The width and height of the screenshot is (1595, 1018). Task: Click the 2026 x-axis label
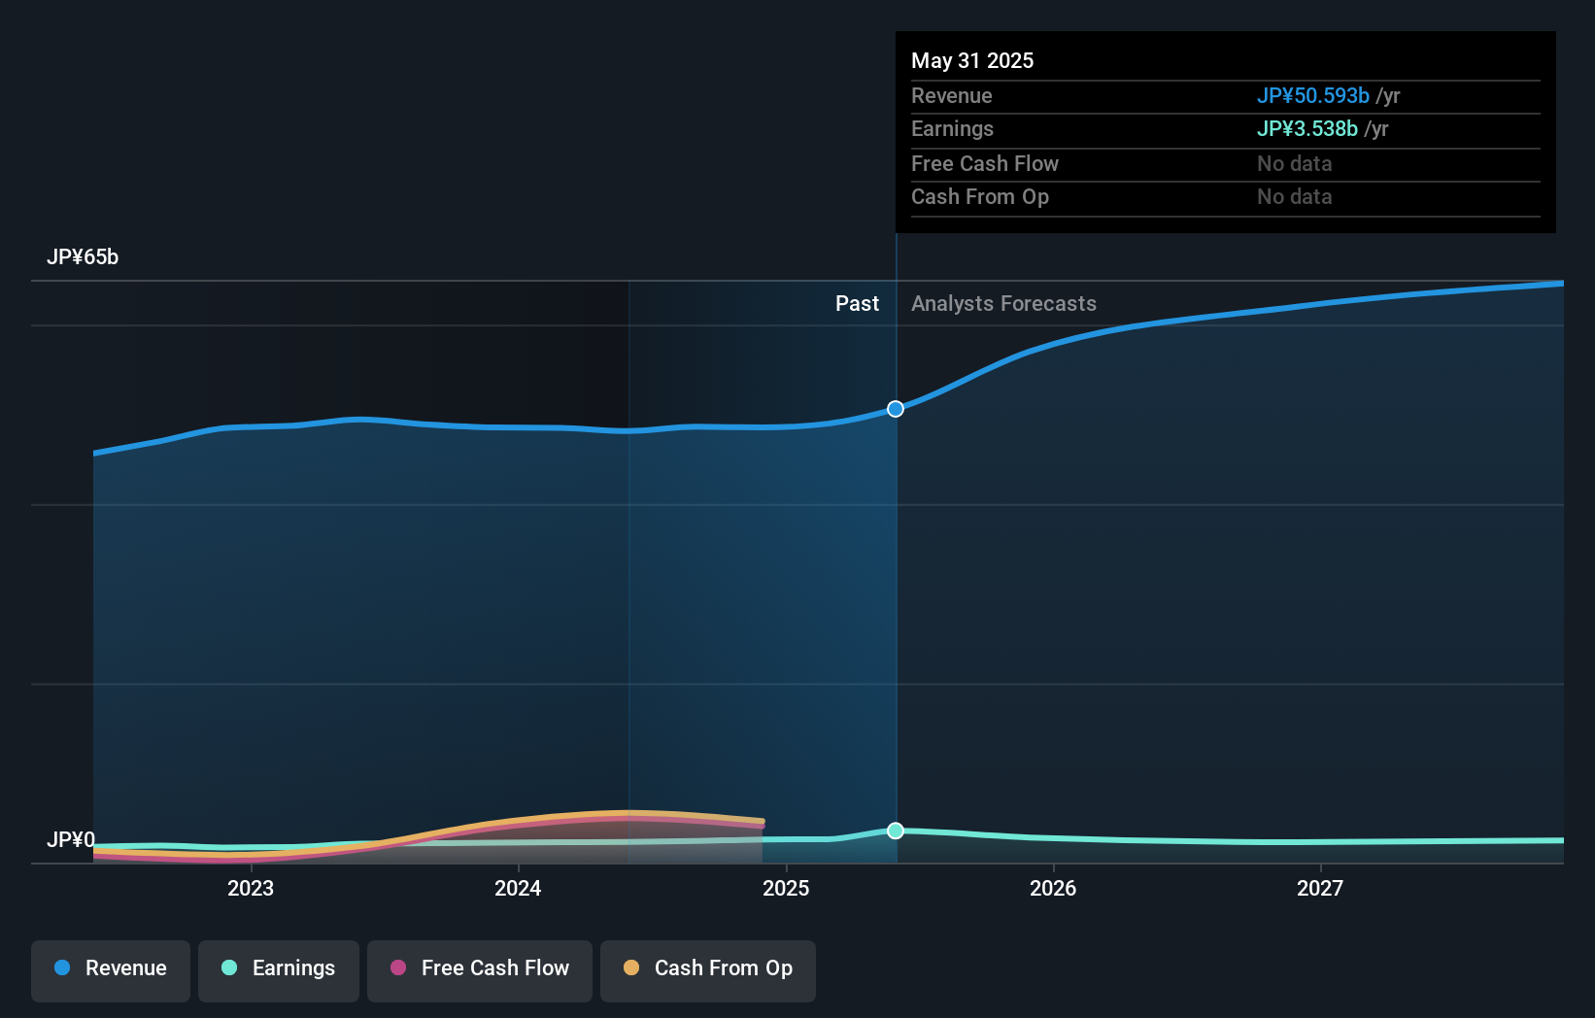click(x=1053, y=888)
